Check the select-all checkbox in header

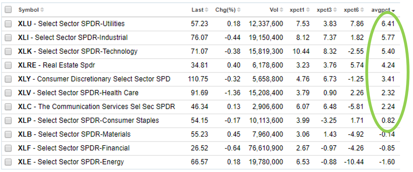tap(8, 10)
